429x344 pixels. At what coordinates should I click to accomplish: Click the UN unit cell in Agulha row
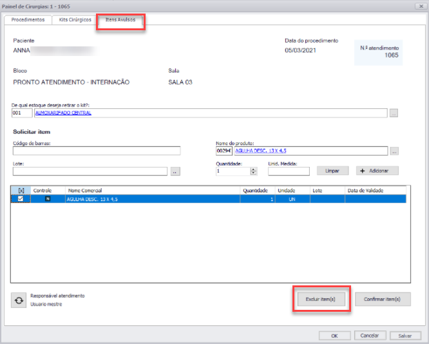(292, 199)
